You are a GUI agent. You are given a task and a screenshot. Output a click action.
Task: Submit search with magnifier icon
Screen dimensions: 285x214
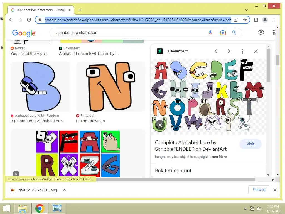tap(234, 33)
